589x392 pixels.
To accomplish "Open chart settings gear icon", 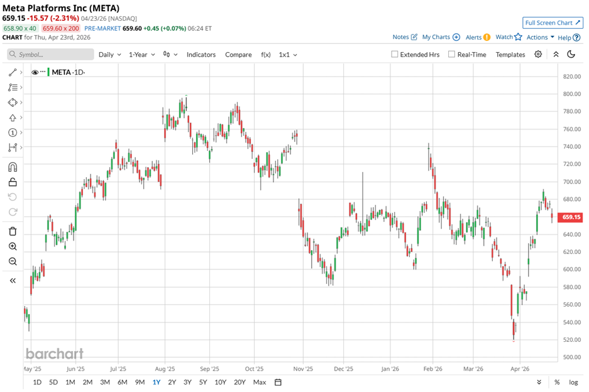I will 538,54.
